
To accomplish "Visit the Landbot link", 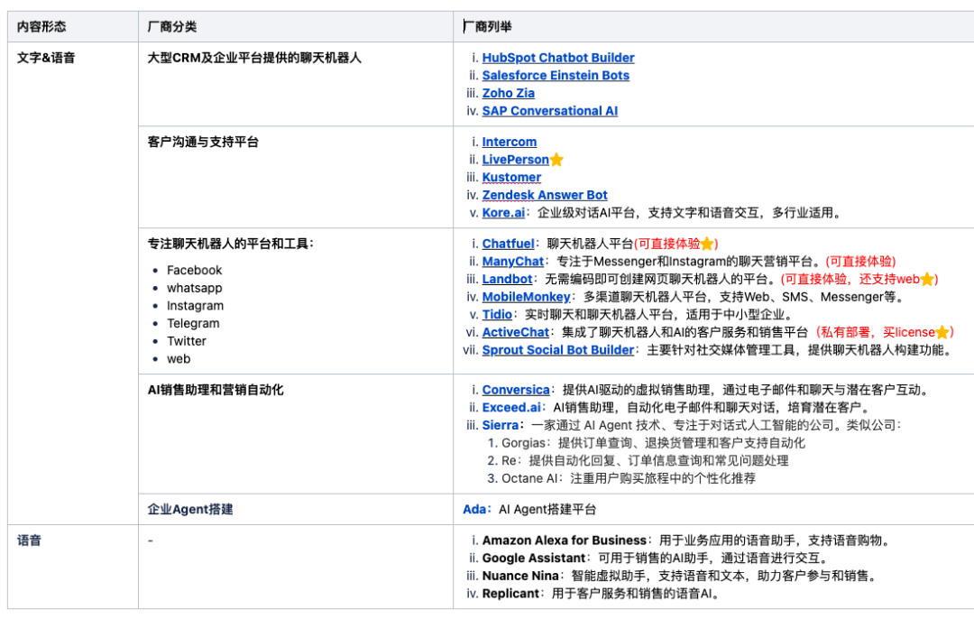I will click(507, 279).
